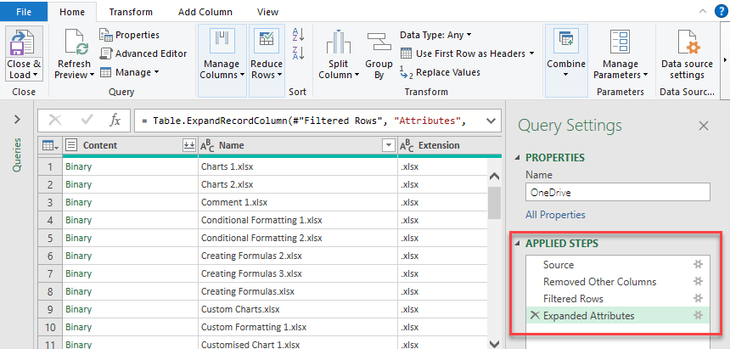Open the Name column filter dropdown
The image size is (730, 349).
point(389,145)
